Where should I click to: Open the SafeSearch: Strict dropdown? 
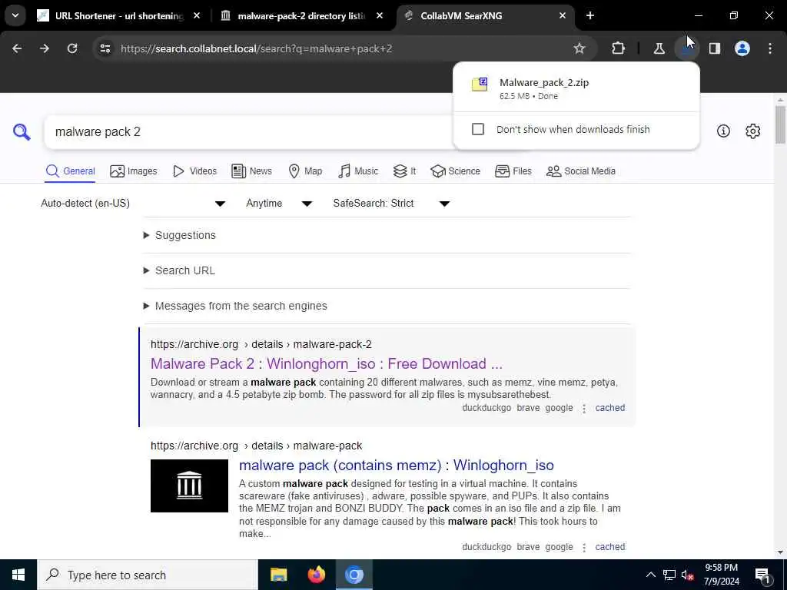(x=391, y=203)
